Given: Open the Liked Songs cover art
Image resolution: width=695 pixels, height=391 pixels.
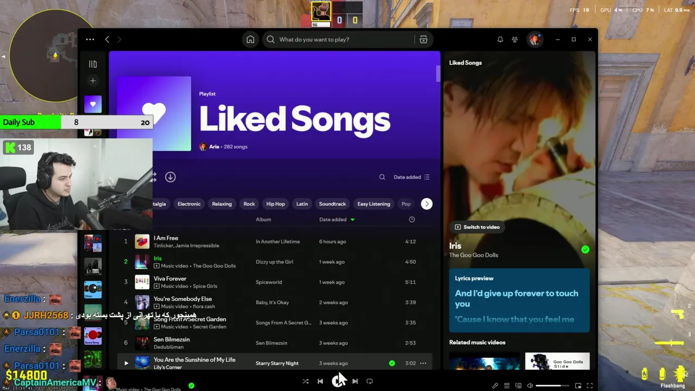Looking at the screenshot, I should (154, 113).
